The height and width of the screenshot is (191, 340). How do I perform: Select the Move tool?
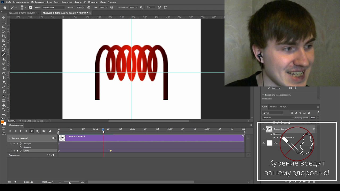pos(3,18)
